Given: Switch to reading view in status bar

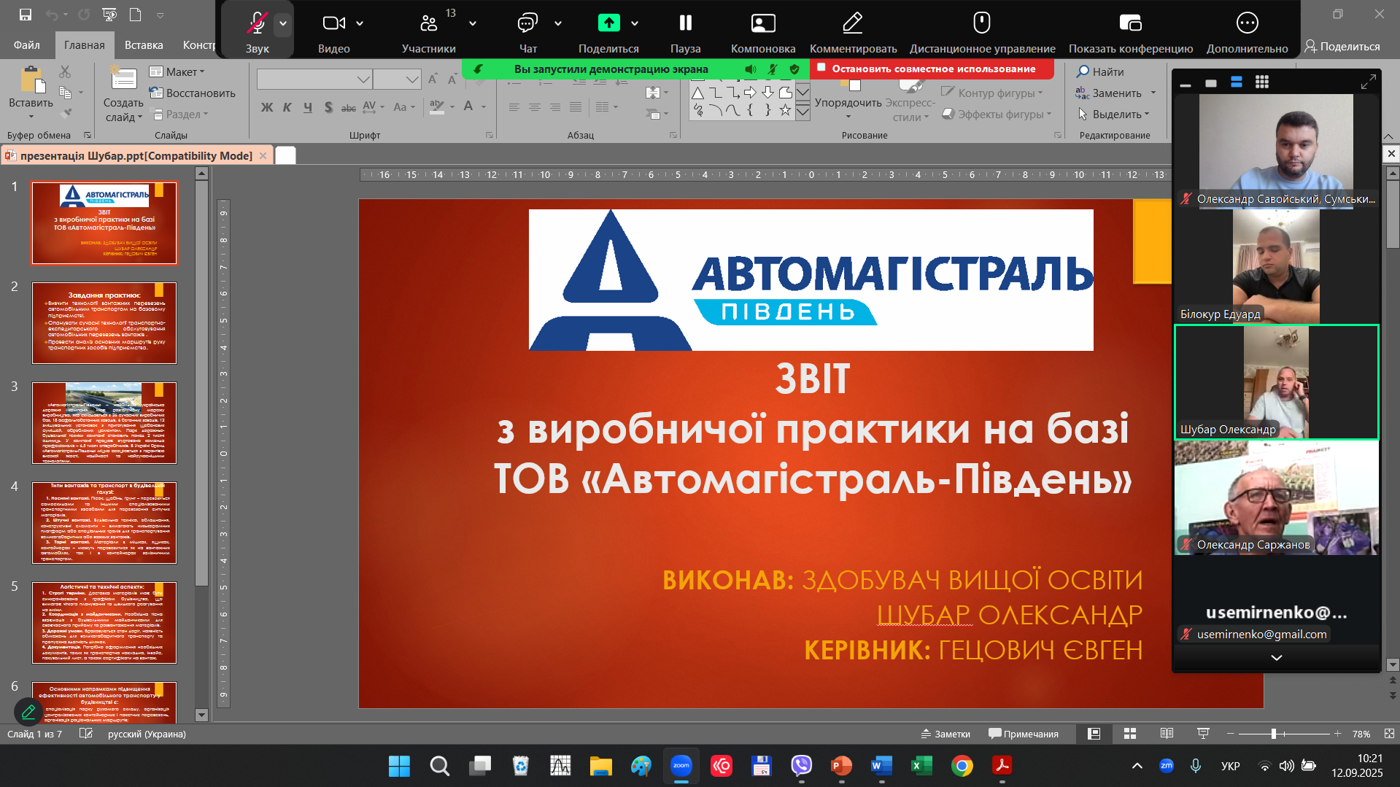Looking at the screenshot, I should [1167, 734].
